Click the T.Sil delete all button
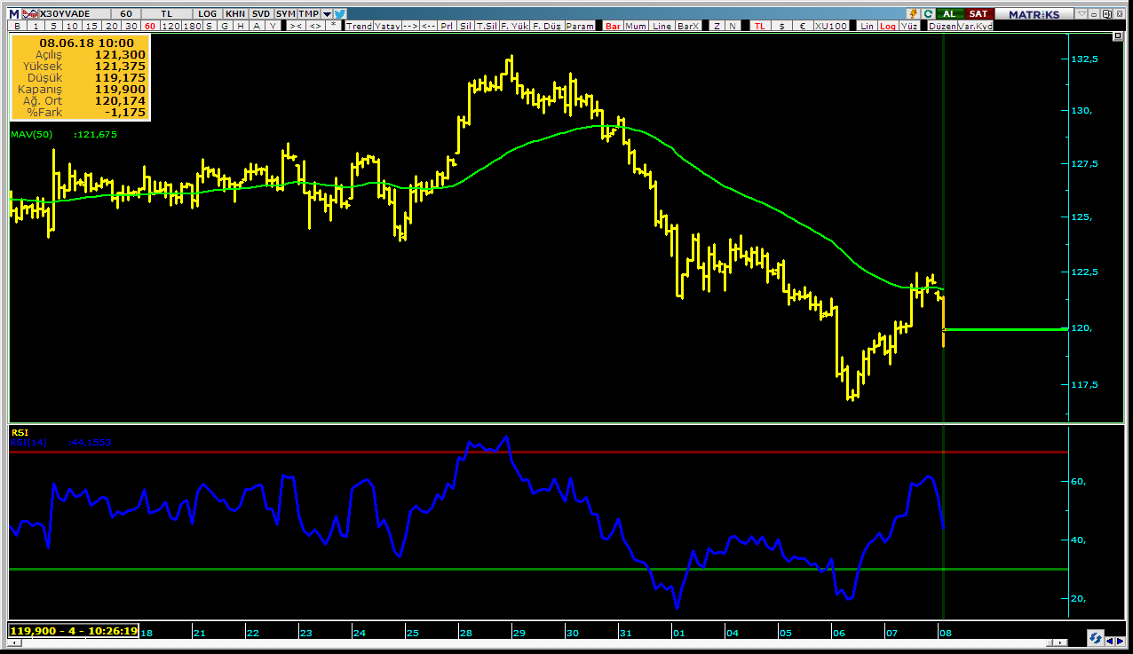 tap(485, 26)
